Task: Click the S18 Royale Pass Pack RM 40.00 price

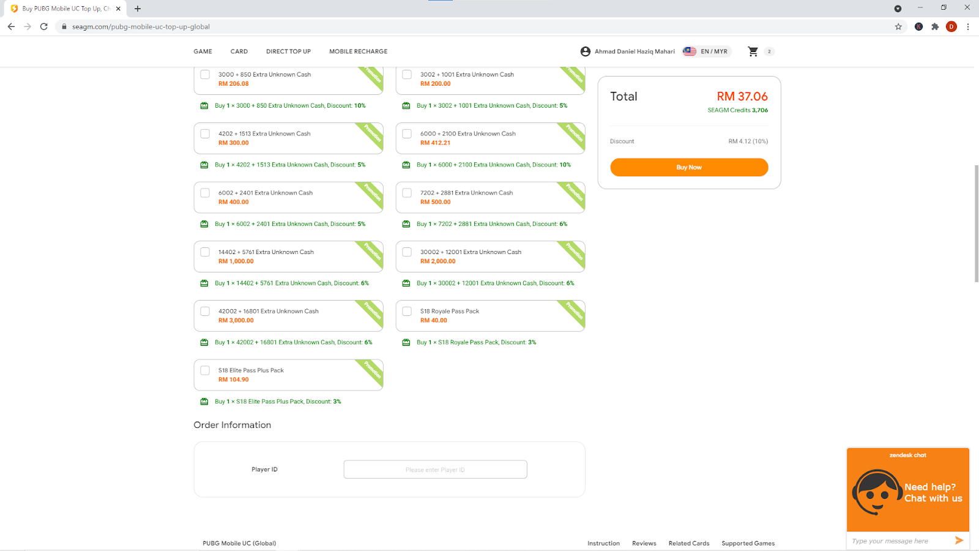Action: 434,320
